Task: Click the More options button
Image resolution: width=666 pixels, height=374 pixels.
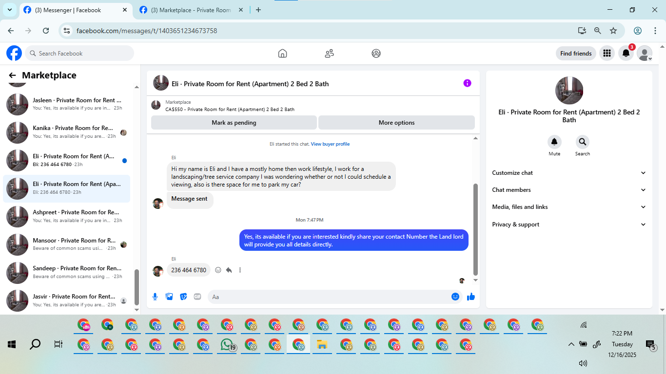Action: click(x=396, y=123)
